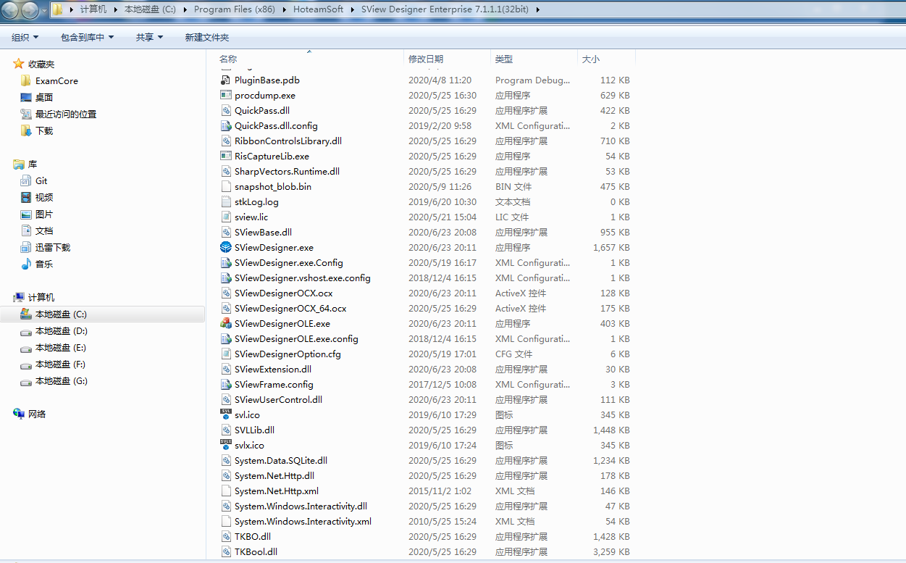Click the 新建文件夹 (New folder) button
This screenshot has width=906, height=563.
207,37
